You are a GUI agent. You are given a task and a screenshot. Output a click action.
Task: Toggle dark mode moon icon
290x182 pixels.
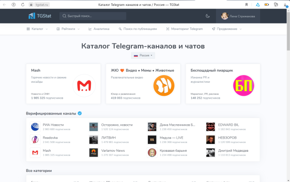click(208, 16)
